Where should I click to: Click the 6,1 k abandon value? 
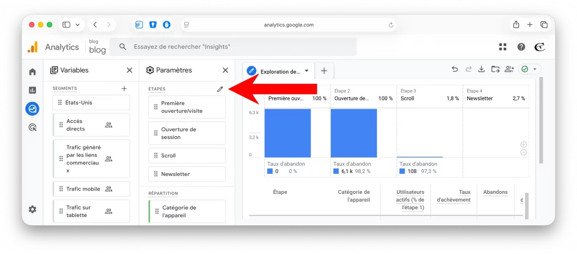click(x=347, y=171)
